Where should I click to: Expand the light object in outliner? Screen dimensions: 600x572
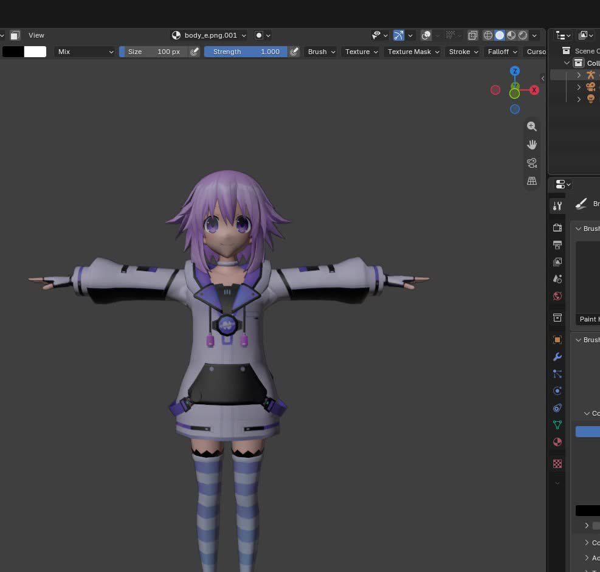coord(579,98)
